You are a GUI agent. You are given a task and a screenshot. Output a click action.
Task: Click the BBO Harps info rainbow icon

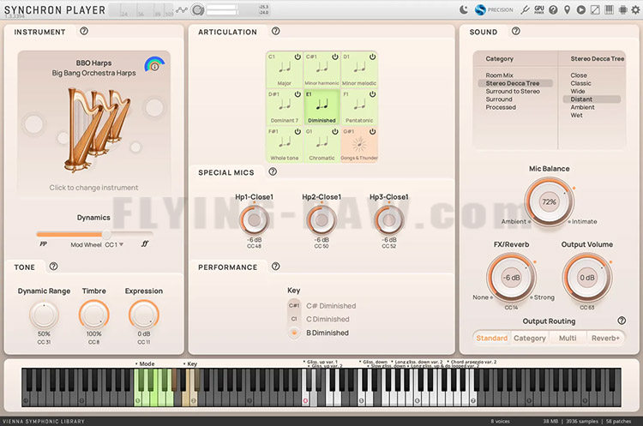pyautogui.click(x=154, y=64)
